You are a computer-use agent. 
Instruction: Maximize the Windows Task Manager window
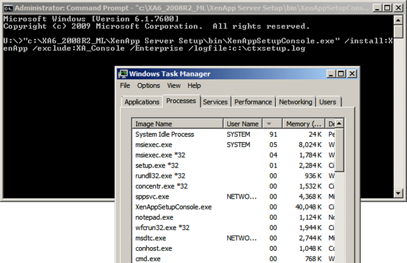click(341, 74)
